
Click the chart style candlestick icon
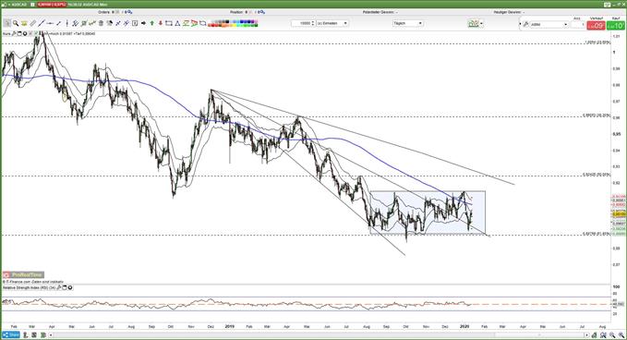point(474,24)
